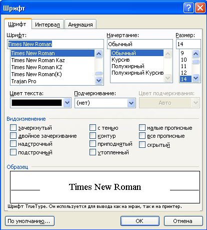Select font size 9
Viewport: 207px width, 230px height.
pyautogui.click(x=185, y=53)
